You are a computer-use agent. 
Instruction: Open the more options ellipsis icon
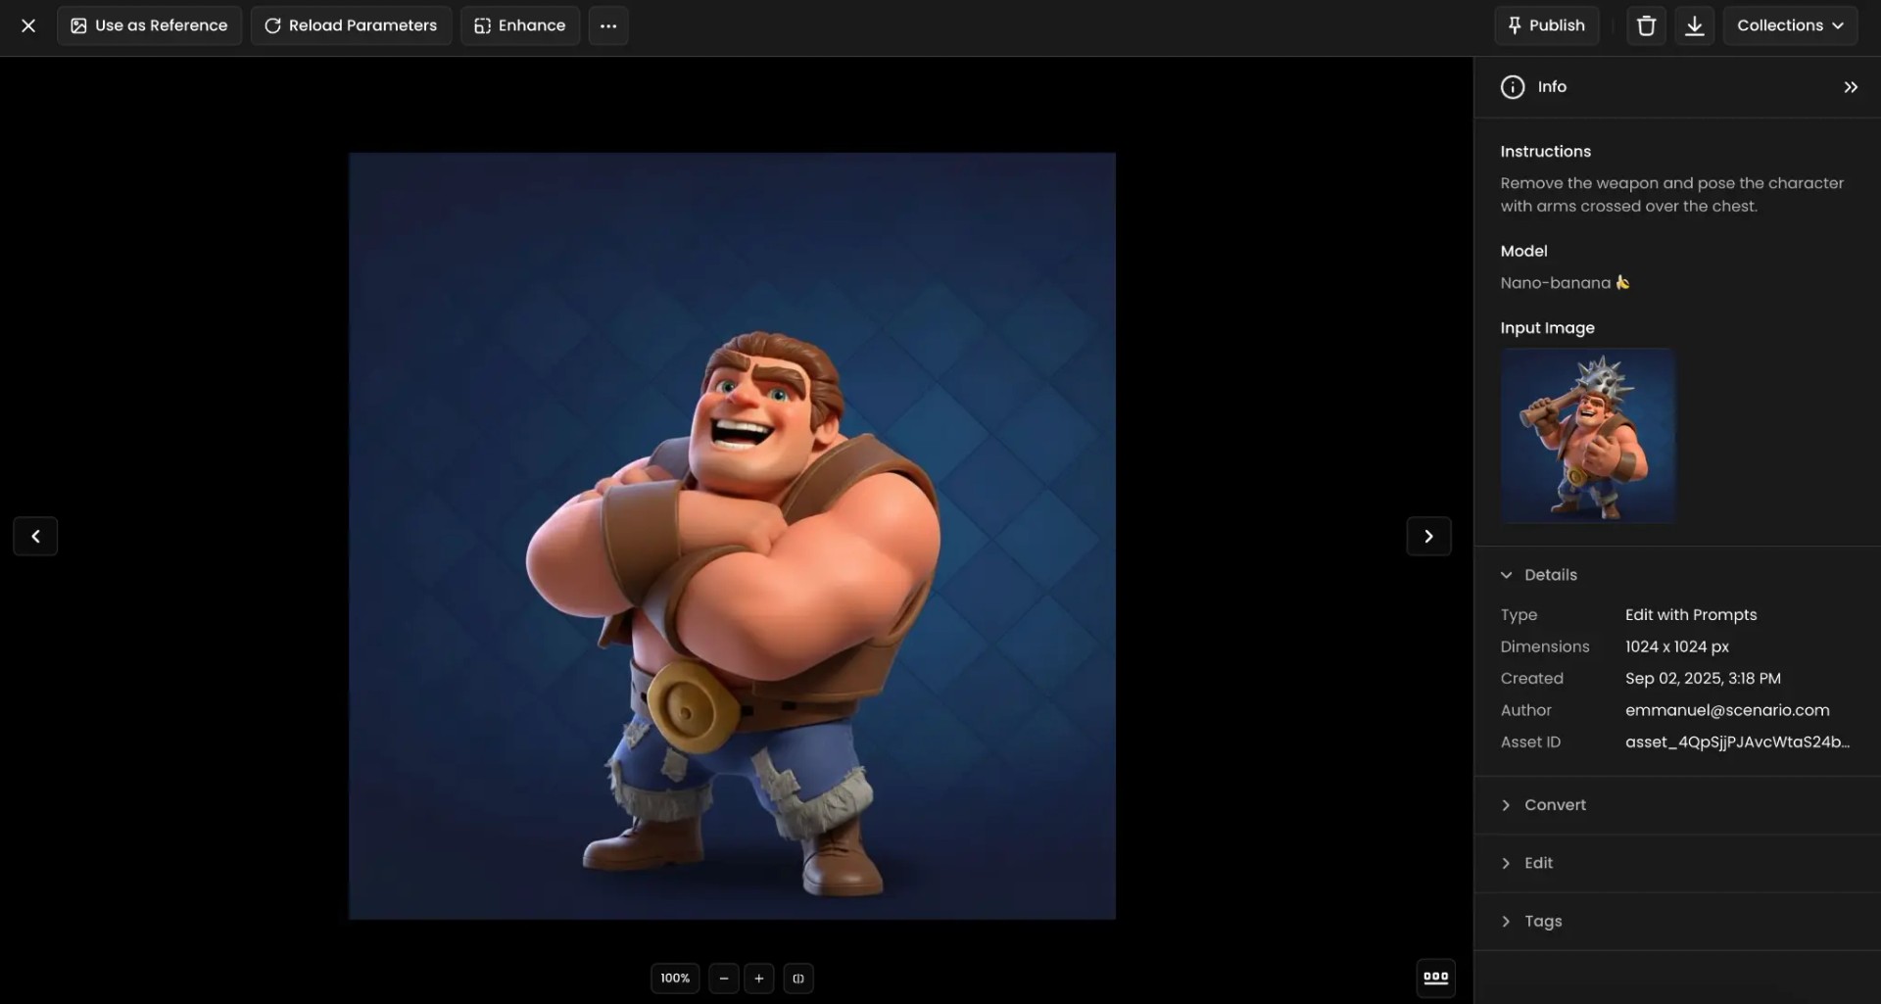[x=608, y=25]
